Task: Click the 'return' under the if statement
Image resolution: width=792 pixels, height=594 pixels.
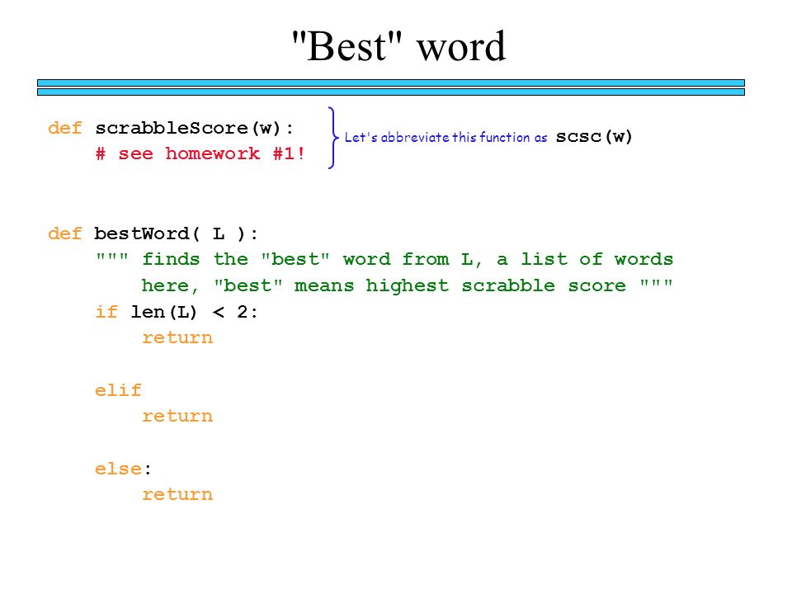Action: pyautogui.click(x=177, y=337)
